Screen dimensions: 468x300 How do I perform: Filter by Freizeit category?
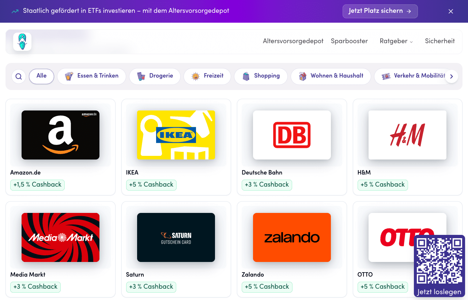point(207,76)
